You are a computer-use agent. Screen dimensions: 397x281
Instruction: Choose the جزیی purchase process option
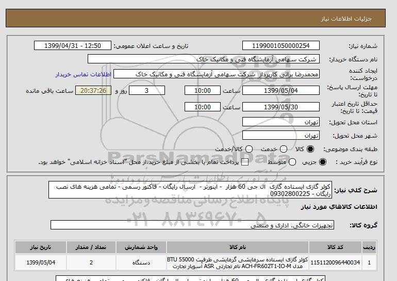pyautogui.click(x=323, y=162)
